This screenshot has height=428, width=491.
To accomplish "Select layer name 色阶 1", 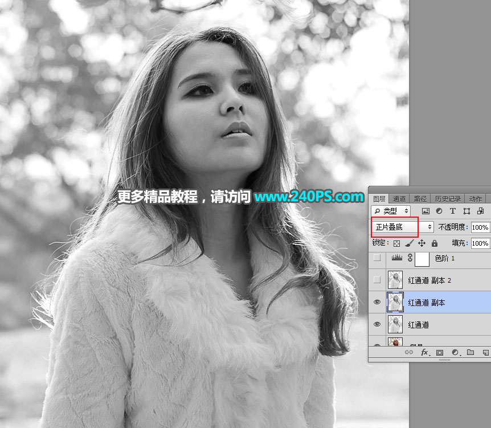I will coord(445,258).
